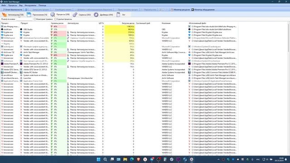This screenshot has height=163, width=290.
Task: Open the Файл menu
Action: [4, 5]
